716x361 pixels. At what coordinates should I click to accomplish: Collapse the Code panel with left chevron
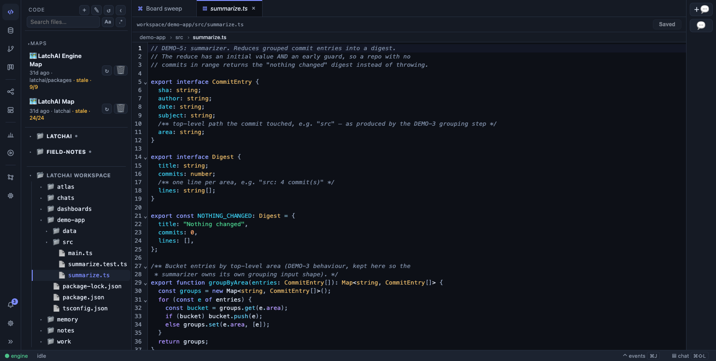pos(120,10)
